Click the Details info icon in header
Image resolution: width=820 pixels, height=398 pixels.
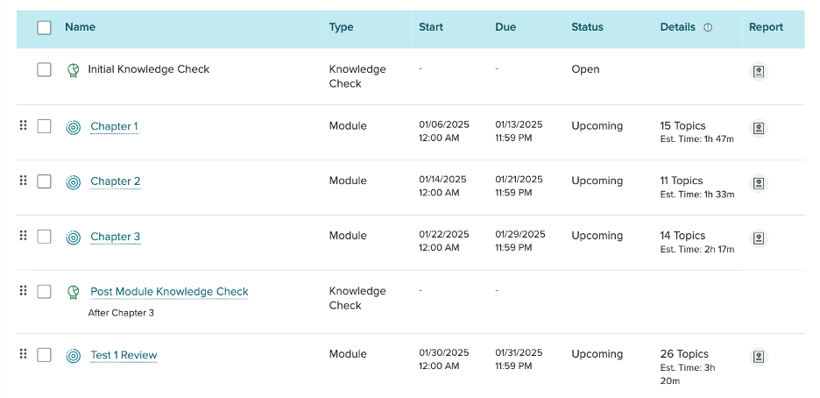tap(708, 28)
